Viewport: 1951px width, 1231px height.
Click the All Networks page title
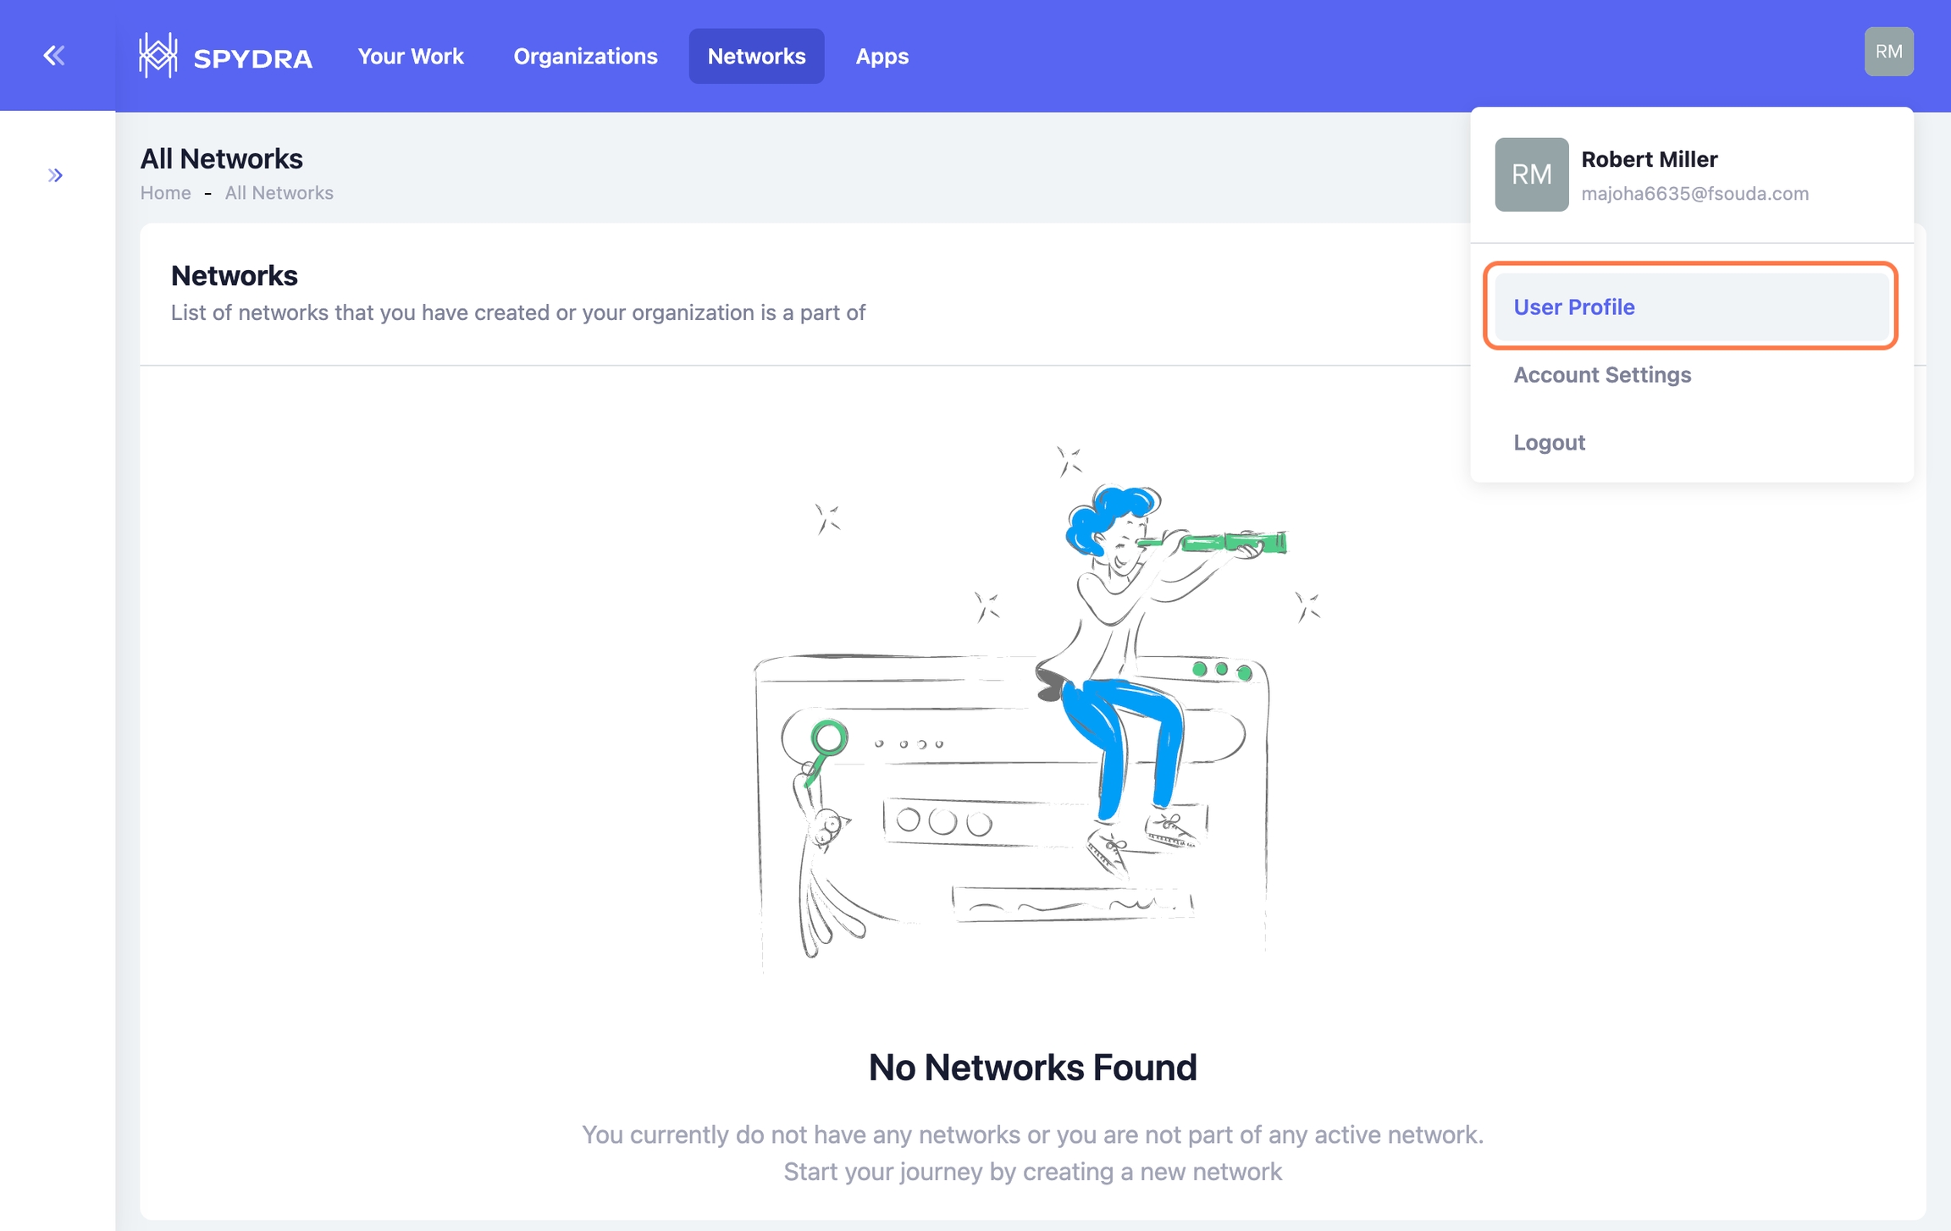(221, 158)
